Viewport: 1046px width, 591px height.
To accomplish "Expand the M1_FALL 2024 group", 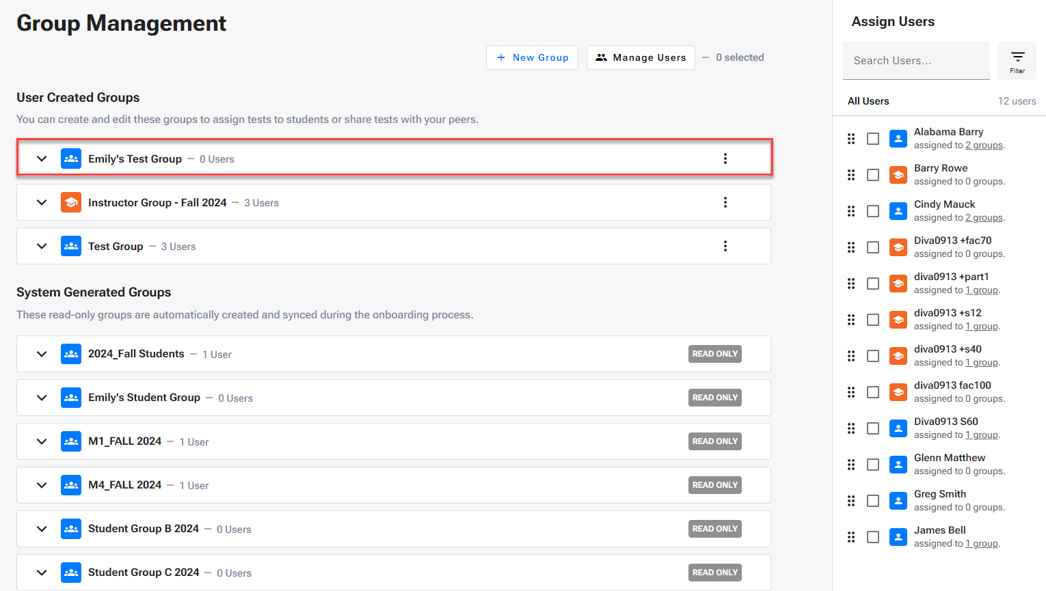I will click(x=42, y=441).
